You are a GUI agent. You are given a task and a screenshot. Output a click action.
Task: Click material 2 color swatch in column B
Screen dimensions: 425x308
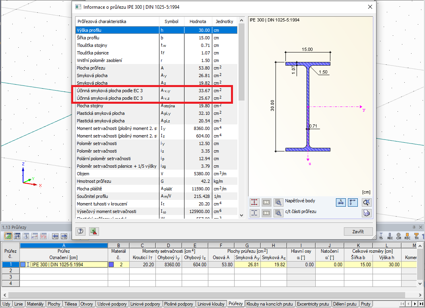(111, 265)
